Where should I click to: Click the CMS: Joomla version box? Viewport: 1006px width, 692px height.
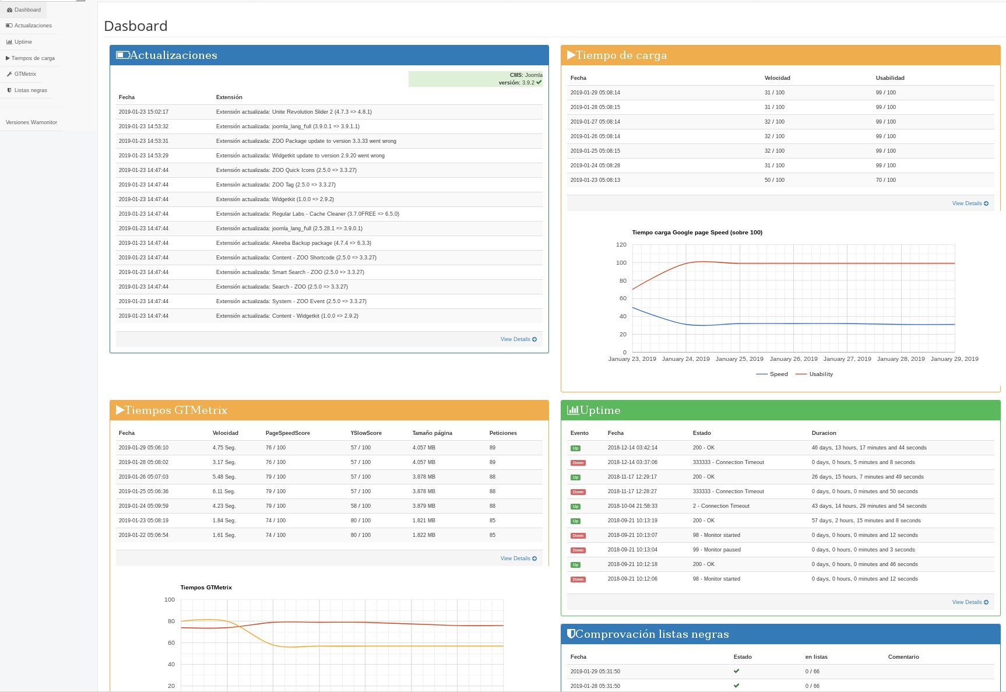pyautogui.click(x=476, y=79)
